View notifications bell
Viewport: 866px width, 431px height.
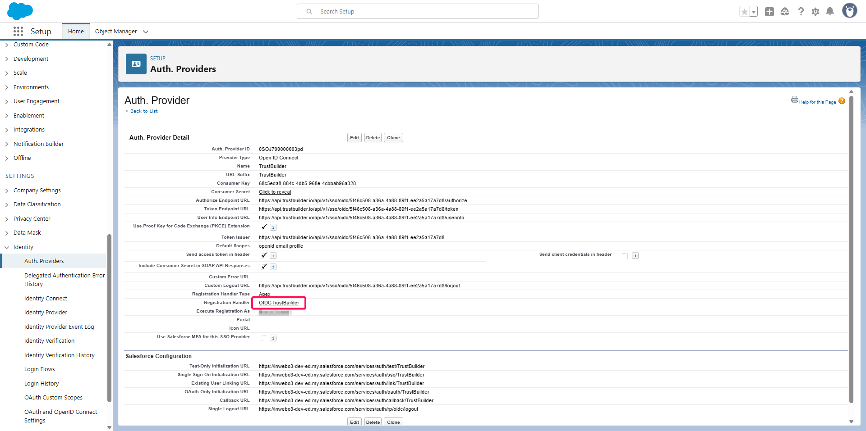[830, 12]
